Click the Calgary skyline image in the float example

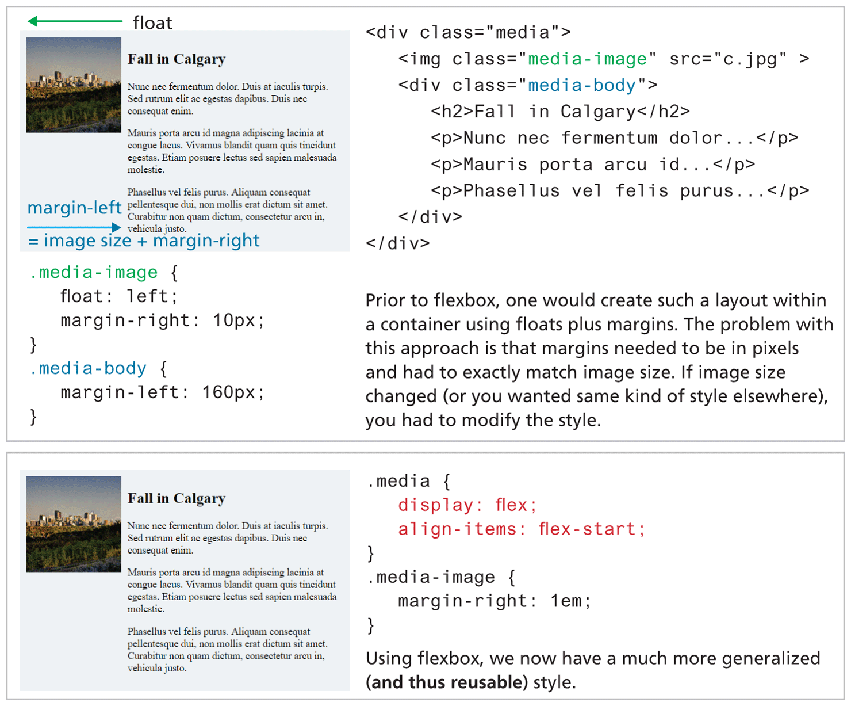(x=74, y=85)
